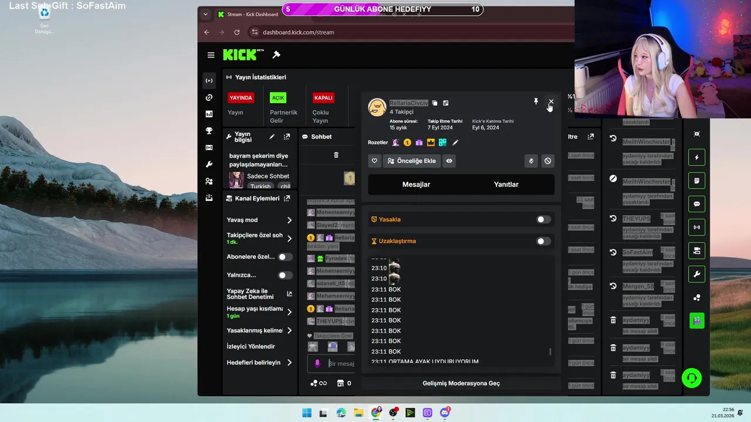Ban the user with the prohibition icon
Viewport: 751px width, 422px height.
(x=547, y=161)
